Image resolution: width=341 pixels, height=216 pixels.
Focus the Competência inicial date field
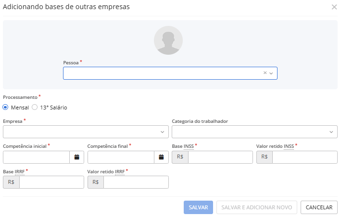(37, 157)
